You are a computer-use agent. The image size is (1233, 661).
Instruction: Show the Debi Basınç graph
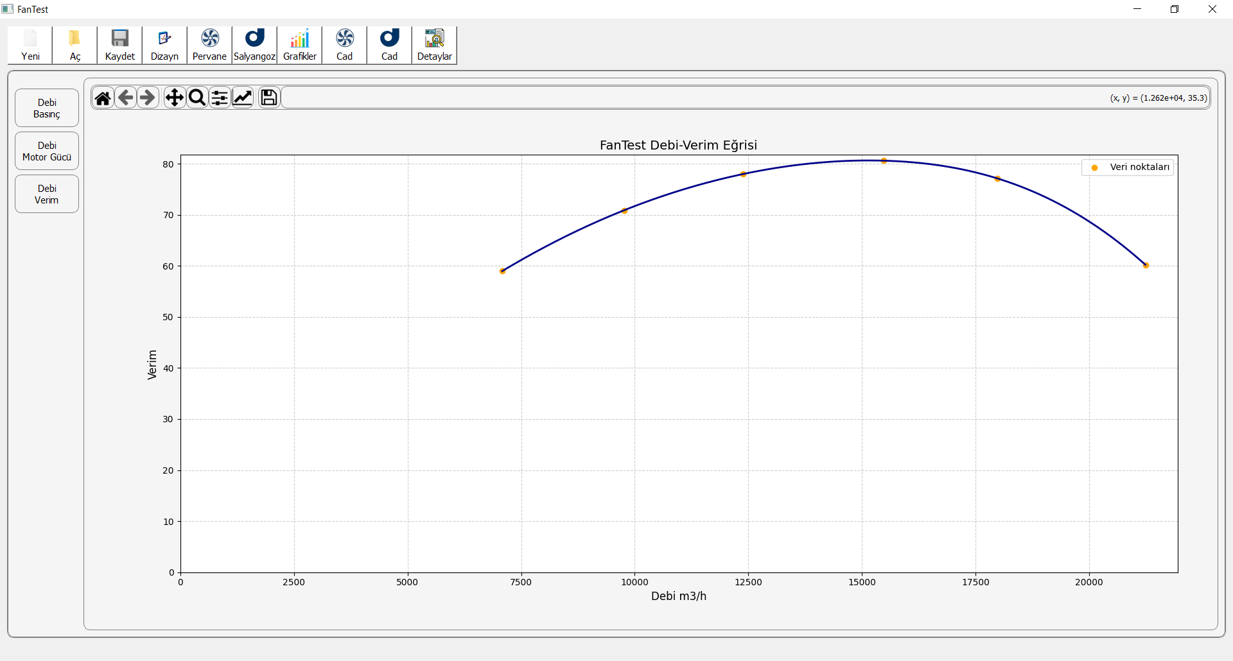pyautogui.click(x=47, y=108)
